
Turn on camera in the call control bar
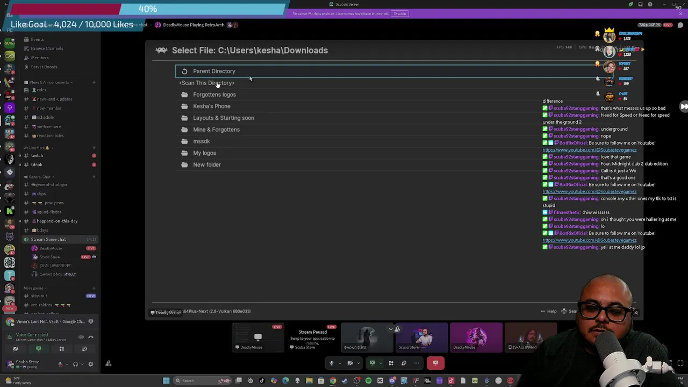pos(350,363)
